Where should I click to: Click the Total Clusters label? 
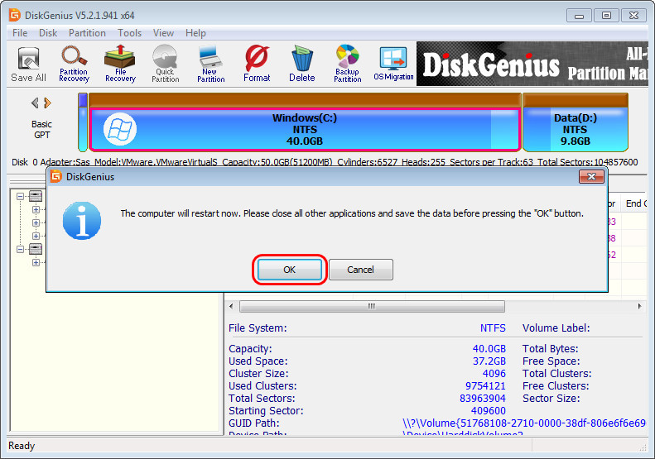click(x=556, y=374)
